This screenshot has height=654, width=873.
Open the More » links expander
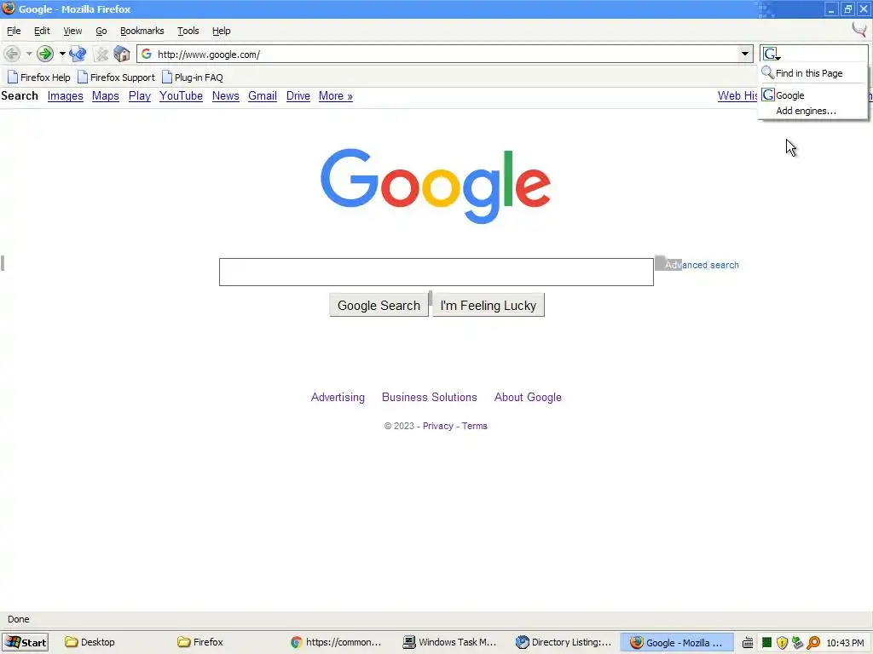336,96
